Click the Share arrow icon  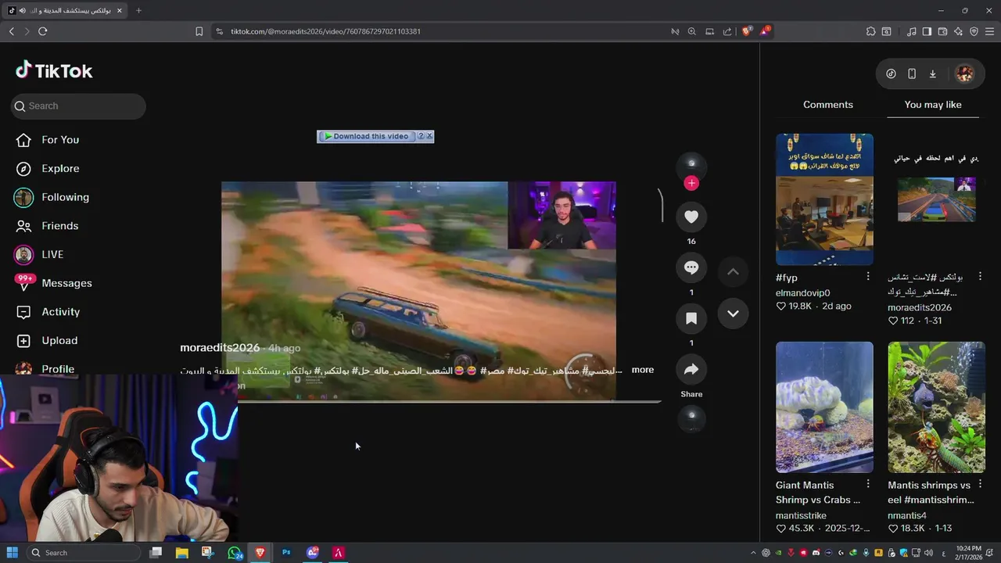pos(691,369)
